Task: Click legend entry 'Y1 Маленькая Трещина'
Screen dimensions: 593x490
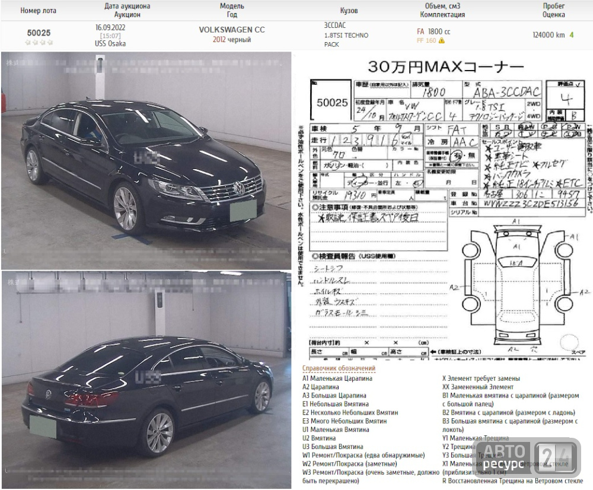Action: click(476, 438)
